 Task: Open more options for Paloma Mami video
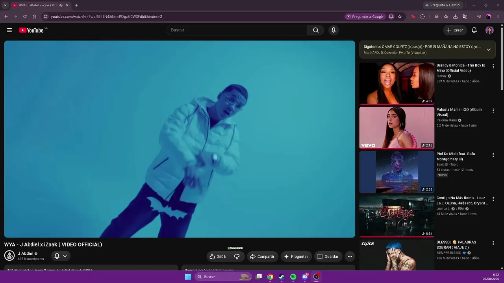click(493, 111)
